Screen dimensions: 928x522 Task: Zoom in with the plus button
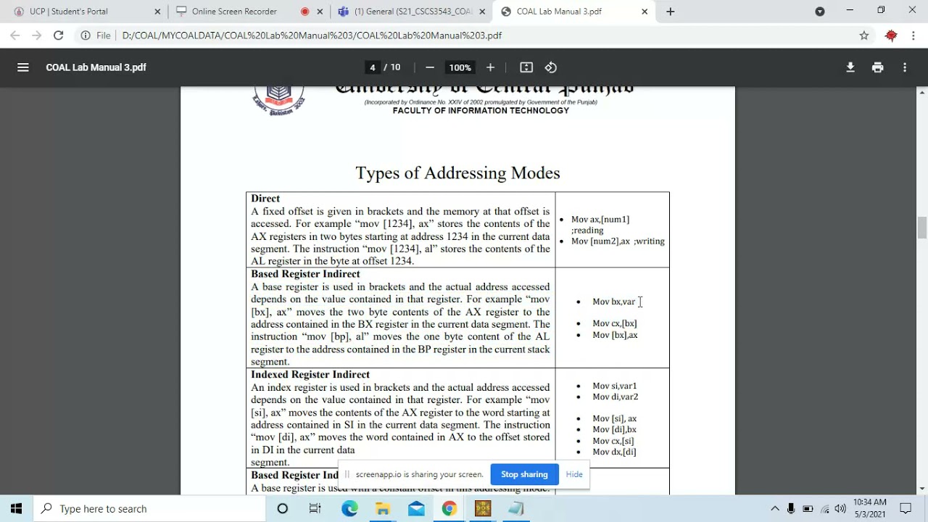coord(490,67)
